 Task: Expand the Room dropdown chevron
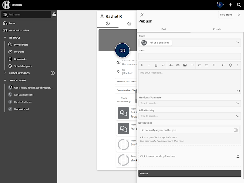(x=238, y=42)
